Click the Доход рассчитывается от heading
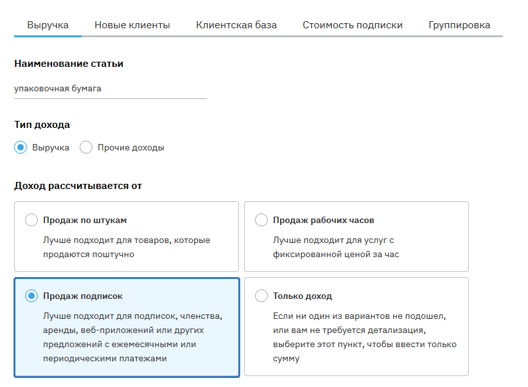 tap(78, 186)
